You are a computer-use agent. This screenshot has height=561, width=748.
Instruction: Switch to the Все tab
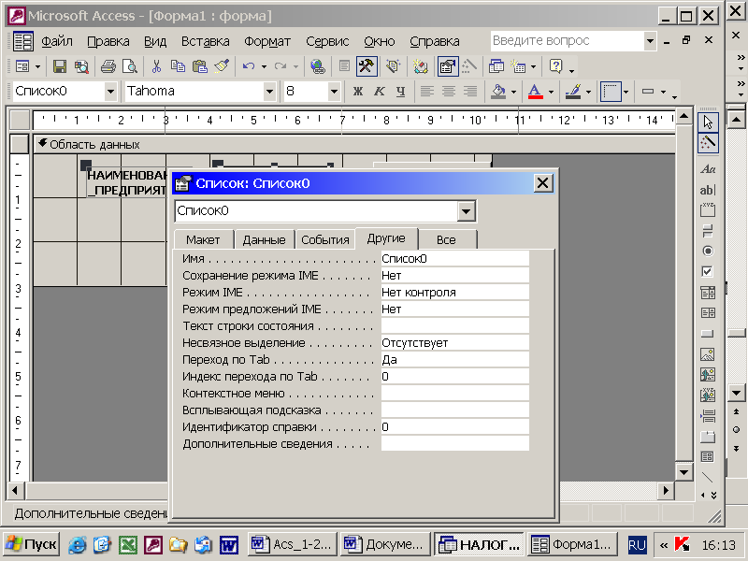point(447,240)
